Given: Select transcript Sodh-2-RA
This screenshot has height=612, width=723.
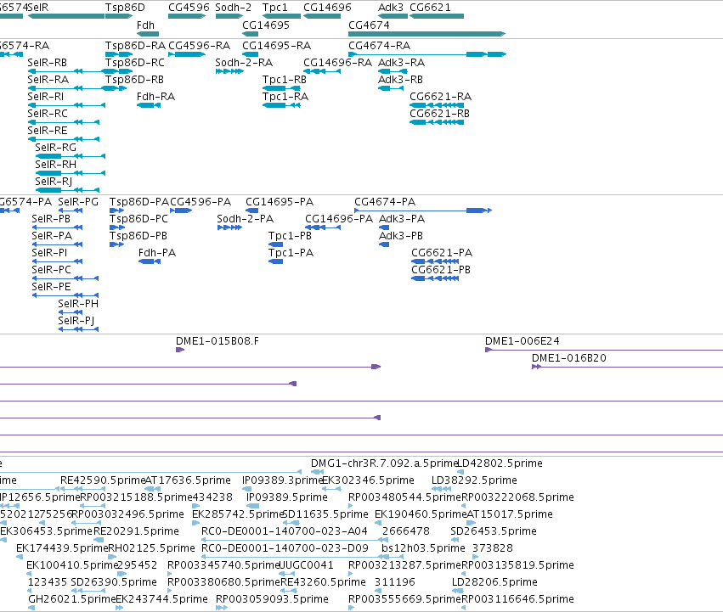Looking at the screenshot, I should click(229, 71).
